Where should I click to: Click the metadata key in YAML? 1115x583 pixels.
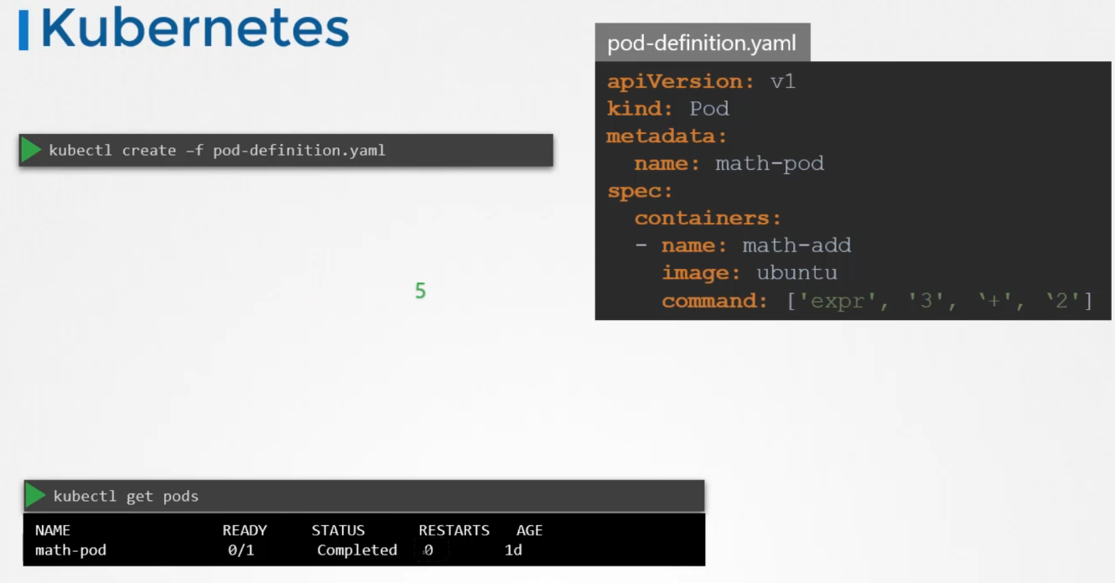[x=666, y=136]
